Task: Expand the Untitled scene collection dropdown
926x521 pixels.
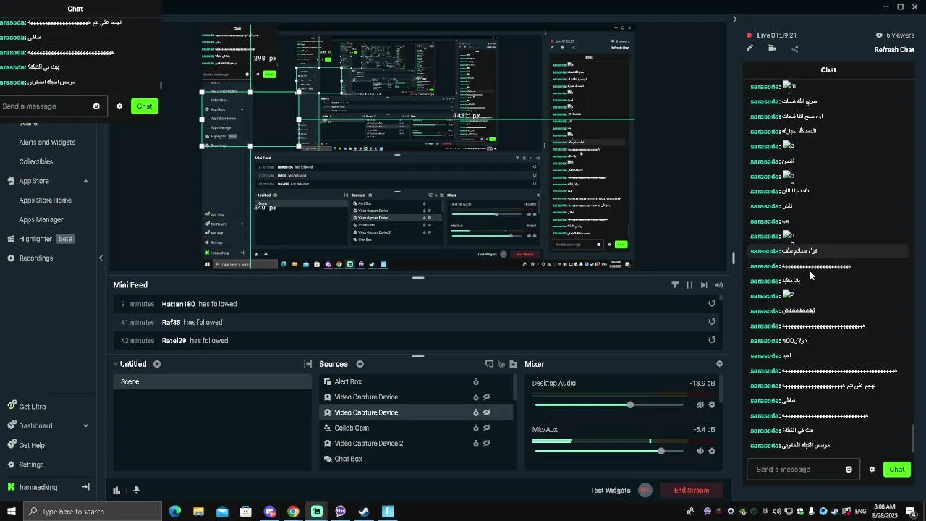Action: click(115, 364)
